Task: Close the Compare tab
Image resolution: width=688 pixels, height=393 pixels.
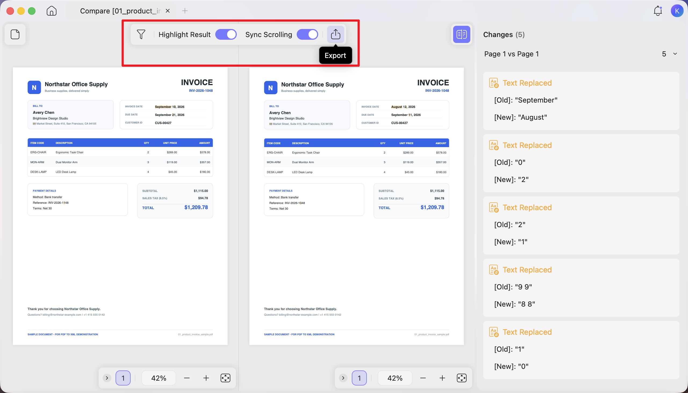Action: click(x=168, y=11)
